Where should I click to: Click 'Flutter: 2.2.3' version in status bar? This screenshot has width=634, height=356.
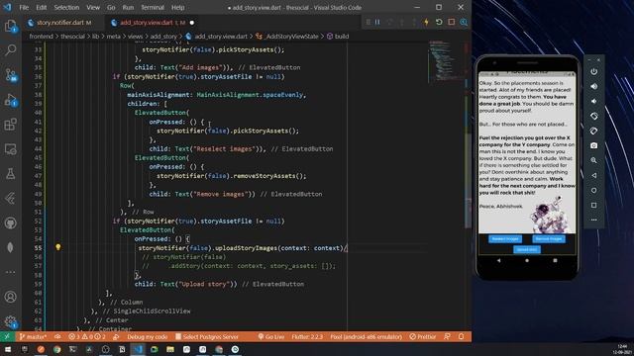(x=307, y=336)
